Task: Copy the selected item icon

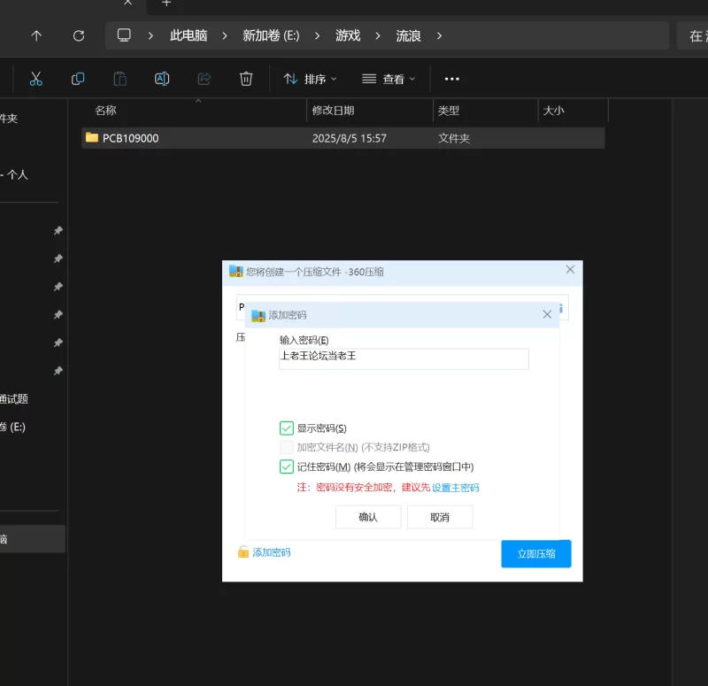Action: tap(78, 79)
